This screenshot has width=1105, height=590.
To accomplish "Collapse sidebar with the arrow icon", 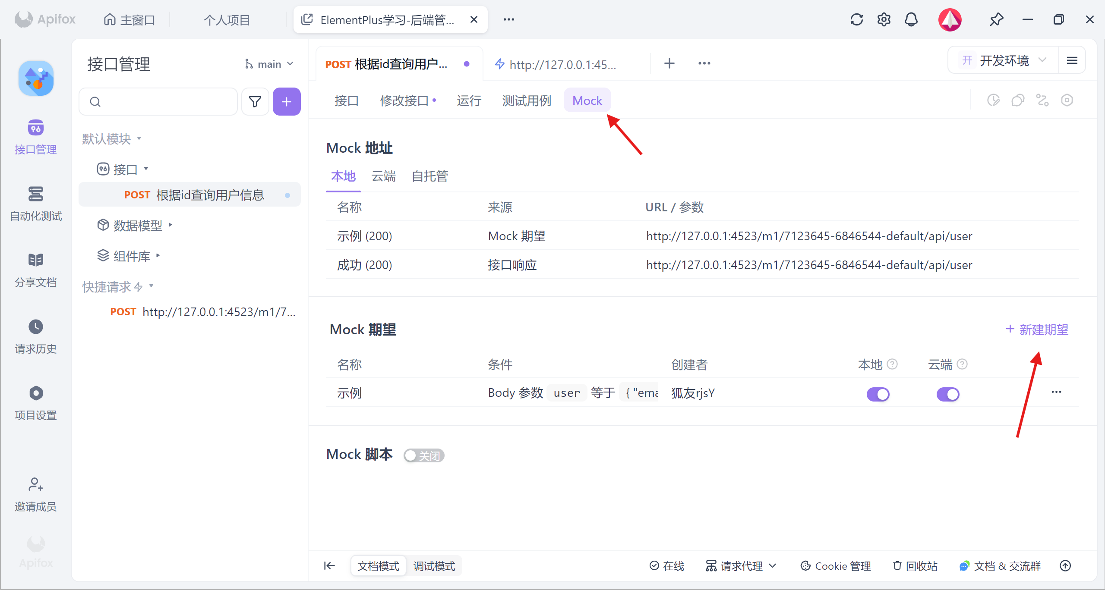I will (329, 566).
